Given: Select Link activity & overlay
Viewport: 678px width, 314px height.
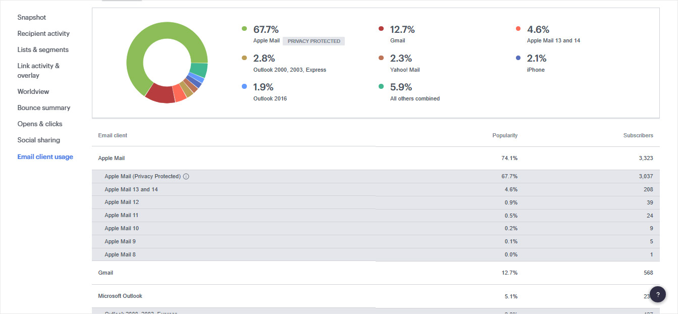Looking at the screenshot, I should (38, 71).
